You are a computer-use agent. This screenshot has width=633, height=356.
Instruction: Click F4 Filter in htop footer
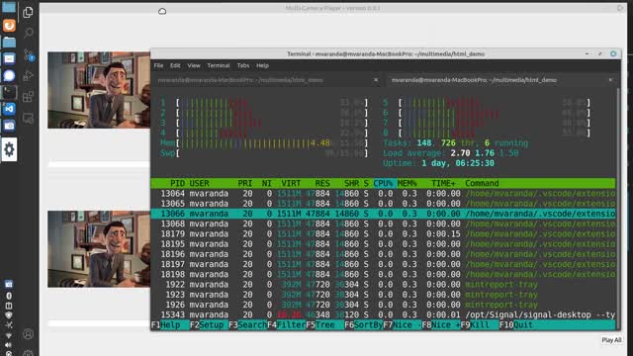287,325
